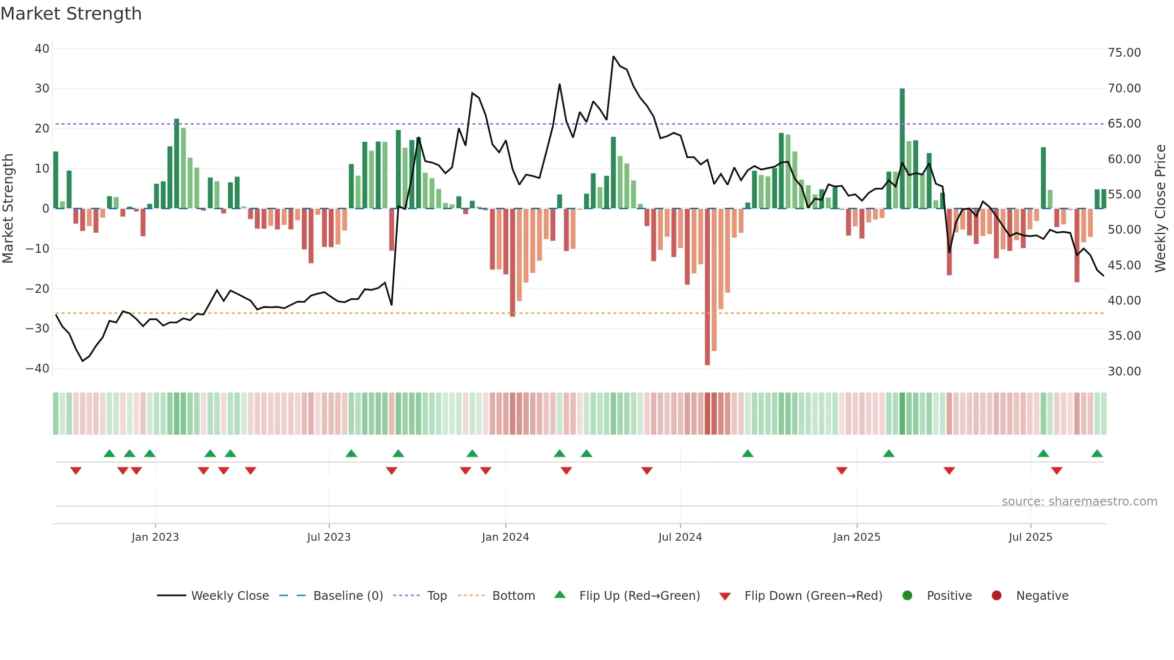The height and width of the screenshot is (660, 1174).
Task: Click the source: sharemaestro.com text
Action: coord(1079,502)
